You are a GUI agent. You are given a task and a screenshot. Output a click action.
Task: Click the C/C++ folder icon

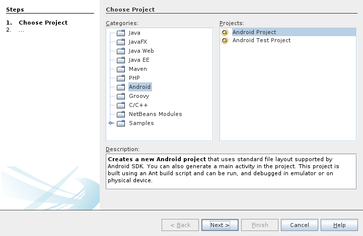coord(120,105)
